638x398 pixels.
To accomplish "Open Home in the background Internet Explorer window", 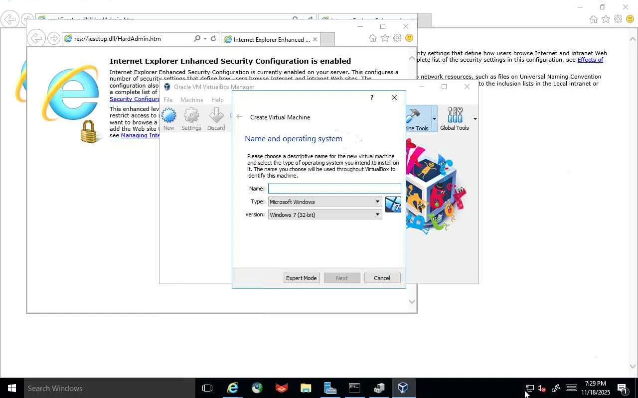I will click(x=593, y=19).
